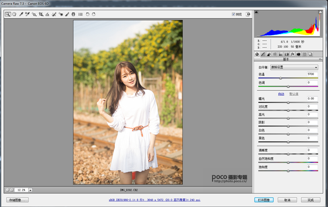Select the Crop tool
Viewport: 328px width, 207px height.
[41, 14]
